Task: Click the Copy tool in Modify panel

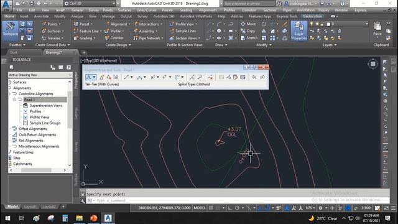Action: tap(248, 31)
